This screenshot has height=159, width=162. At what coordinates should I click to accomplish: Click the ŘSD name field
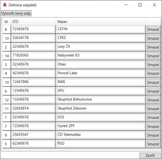pyautogui.click(x=101, y=144)
